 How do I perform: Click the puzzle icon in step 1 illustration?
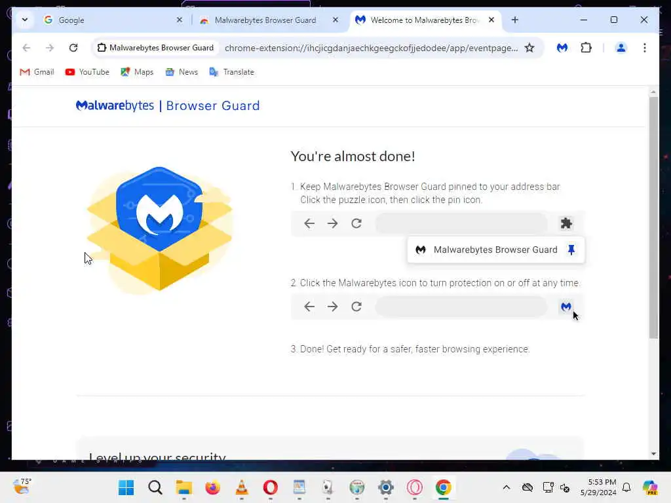(x=566, y=223)
